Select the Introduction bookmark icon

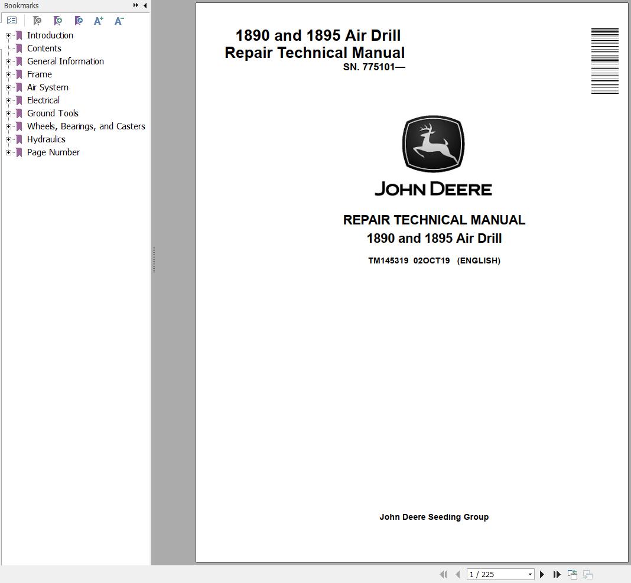pyautogui.click(x=18, y=35)
